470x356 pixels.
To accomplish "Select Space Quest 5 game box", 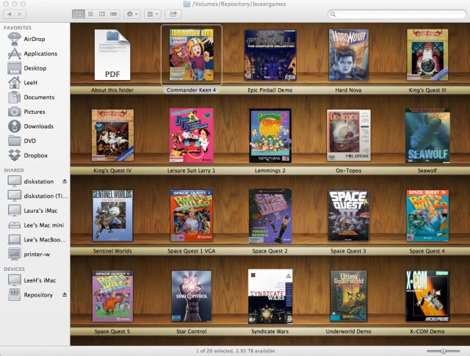I will pos(112,297).
